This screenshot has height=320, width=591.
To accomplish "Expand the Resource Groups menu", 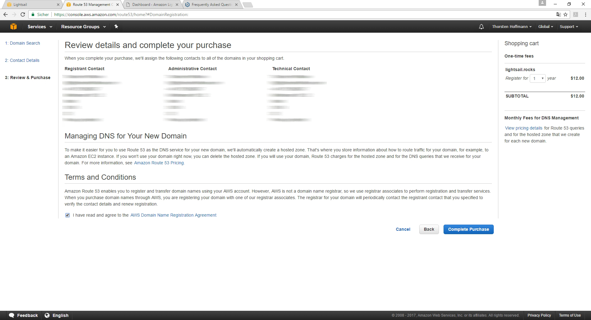I will point(83,27).
